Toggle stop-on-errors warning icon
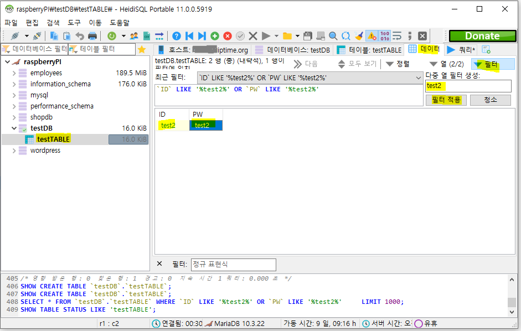 point(372,36)
